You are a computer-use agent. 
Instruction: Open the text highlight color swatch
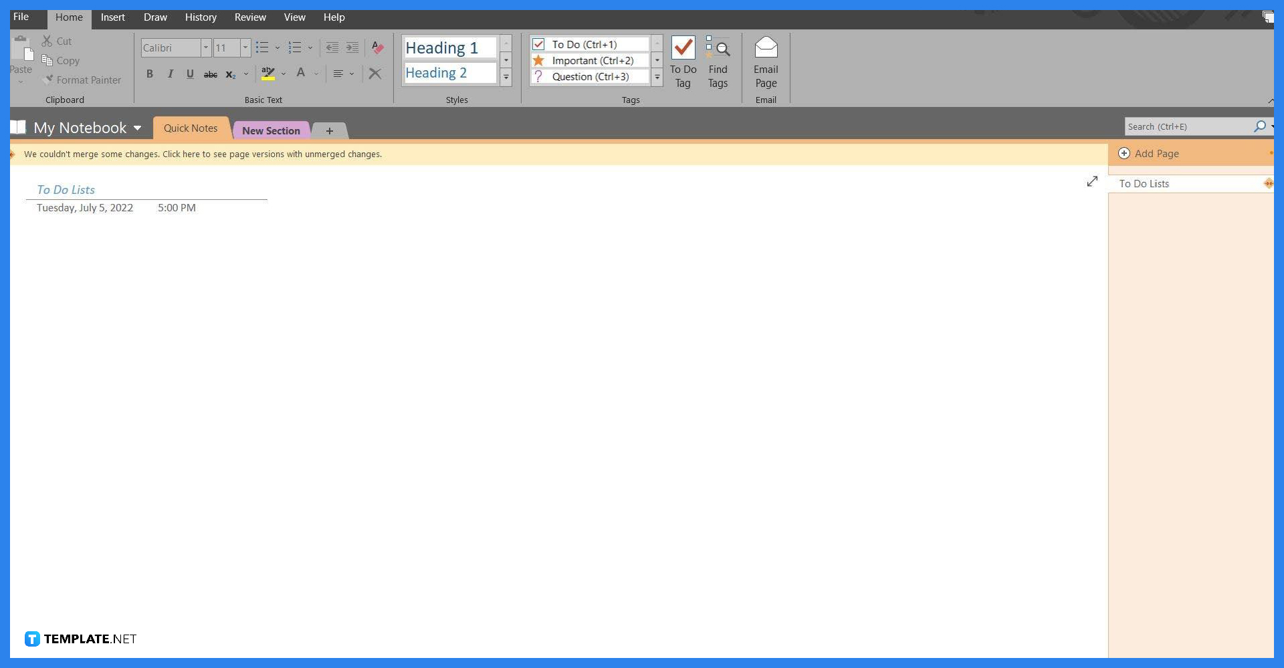click(x=268, y=74)
